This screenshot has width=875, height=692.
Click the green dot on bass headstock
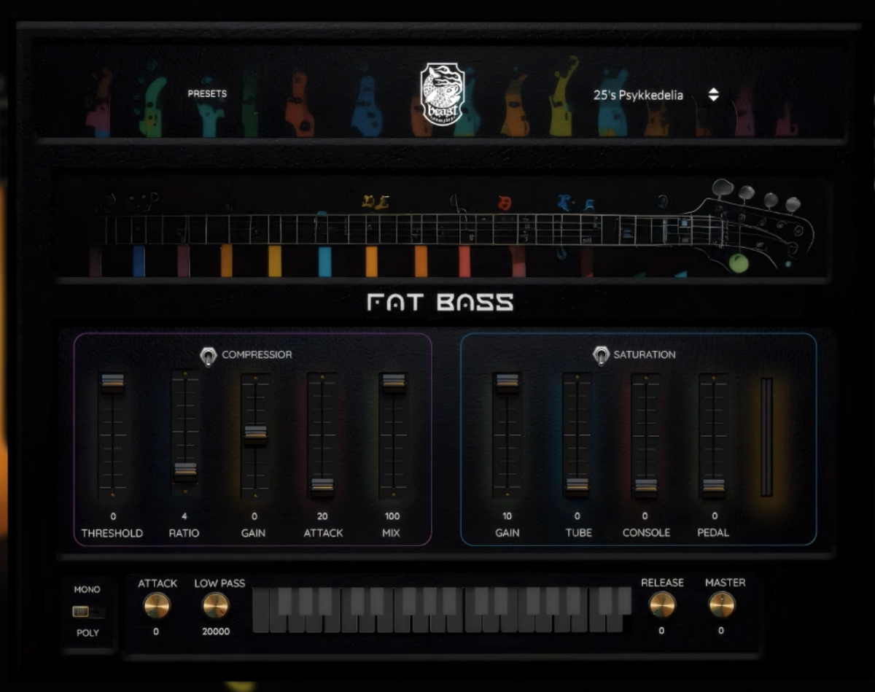click(739, 263)
